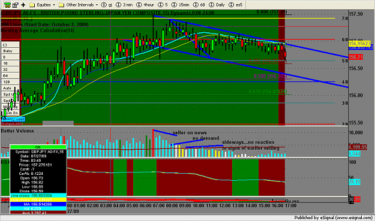Viewport: 375px width, 221px height.
Task: Click the 'Close 156.59' data row
Action: click(38, 191)
